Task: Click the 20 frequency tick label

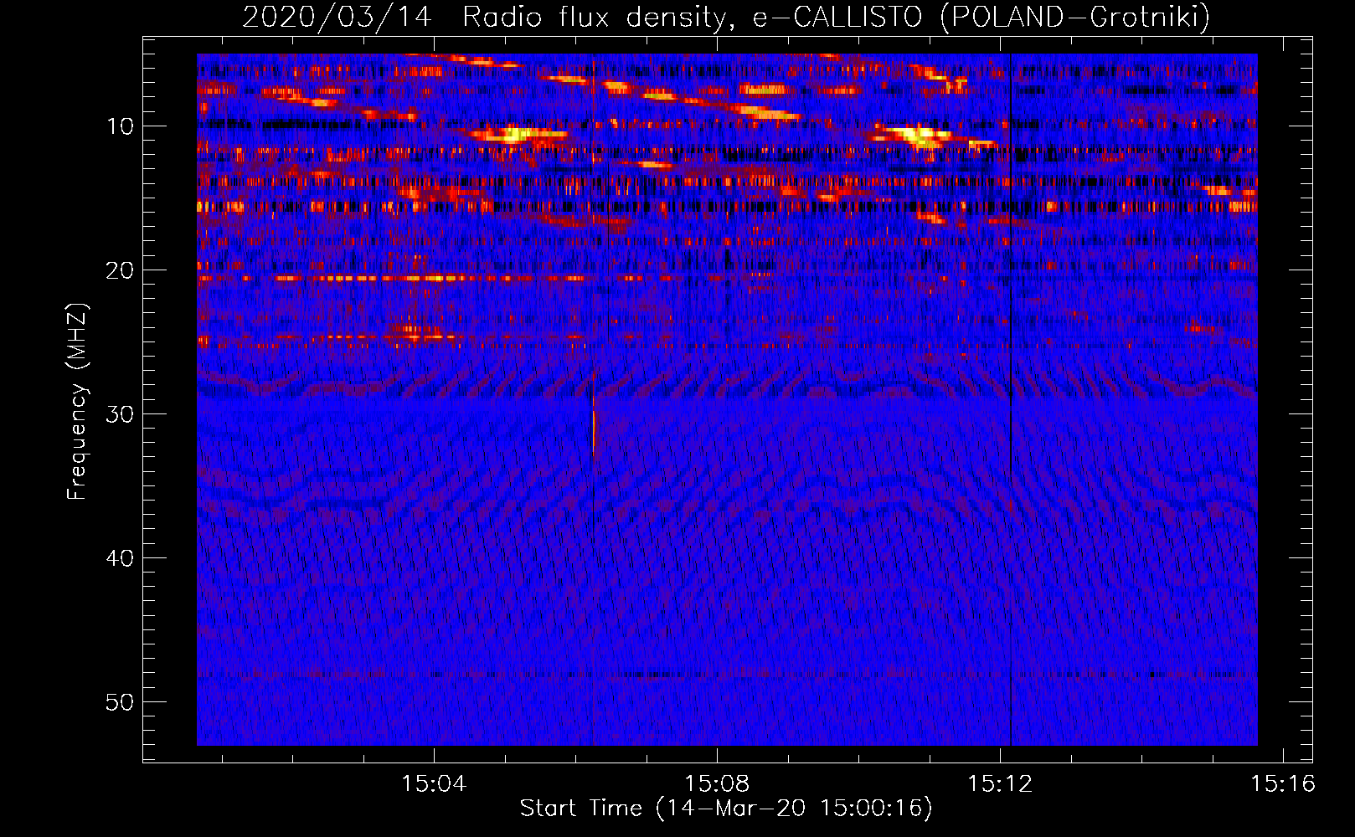Action: pyautogui.click(x=121, y=270)
